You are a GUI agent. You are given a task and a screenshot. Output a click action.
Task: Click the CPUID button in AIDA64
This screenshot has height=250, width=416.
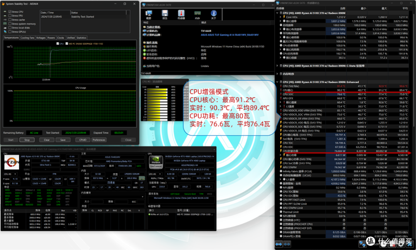(x=83, y=140)
